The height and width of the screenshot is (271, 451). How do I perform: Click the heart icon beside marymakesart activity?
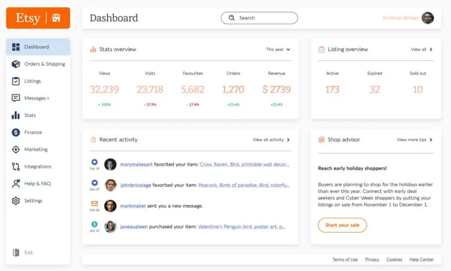95,162
